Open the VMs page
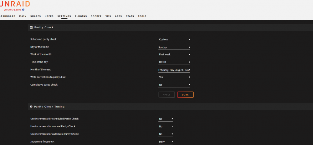Image resolution: width=313 pixels, height=145 pixels. pyautogui.click(x=108, y=16)
